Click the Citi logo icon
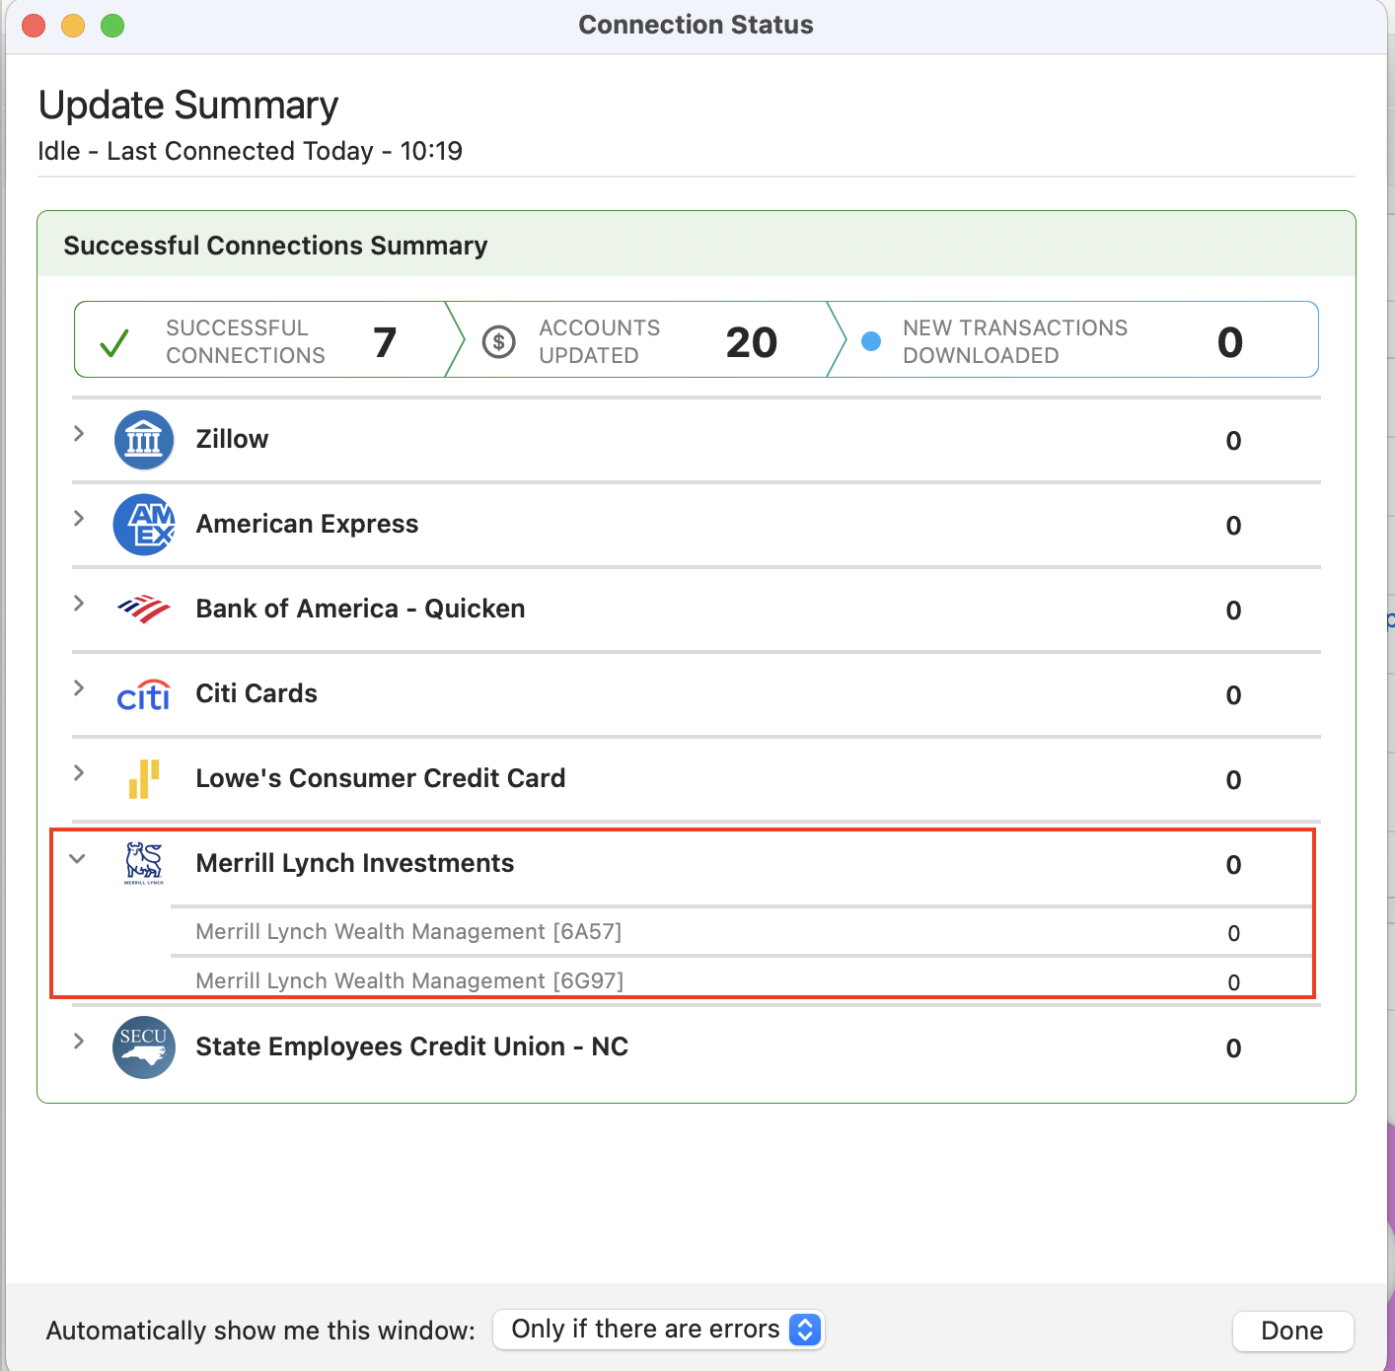 pos(144,694)
